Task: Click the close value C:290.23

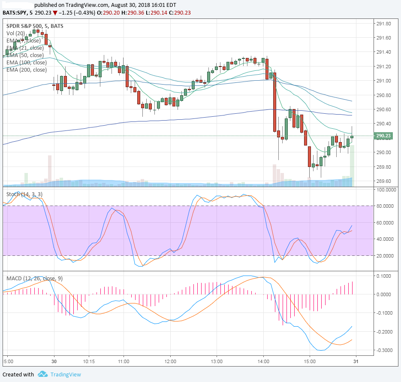Action: [180, 13]
